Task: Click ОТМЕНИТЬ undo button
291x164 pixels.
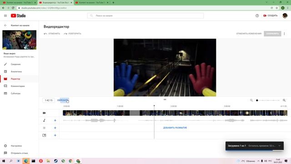Action: tap(52, 34)
